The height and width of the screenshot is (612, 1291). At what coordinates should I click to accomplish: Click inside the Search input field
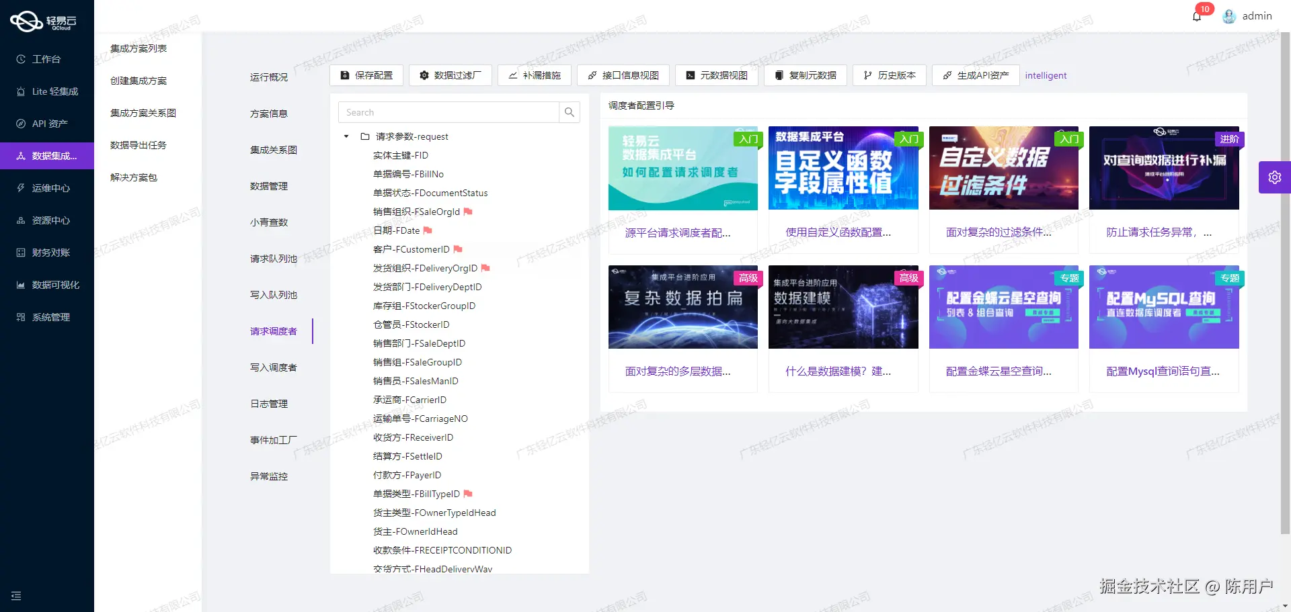coord(444,112)
